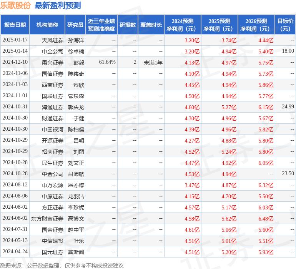This screenshot has width=296, height=269.
Task: Select the 2026预测净利润 column header
Action: click(x=256, y=25)
